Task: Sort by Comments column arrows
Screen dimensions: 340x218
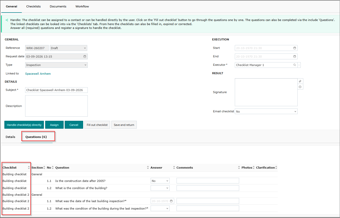Action: tap(239, 168)
